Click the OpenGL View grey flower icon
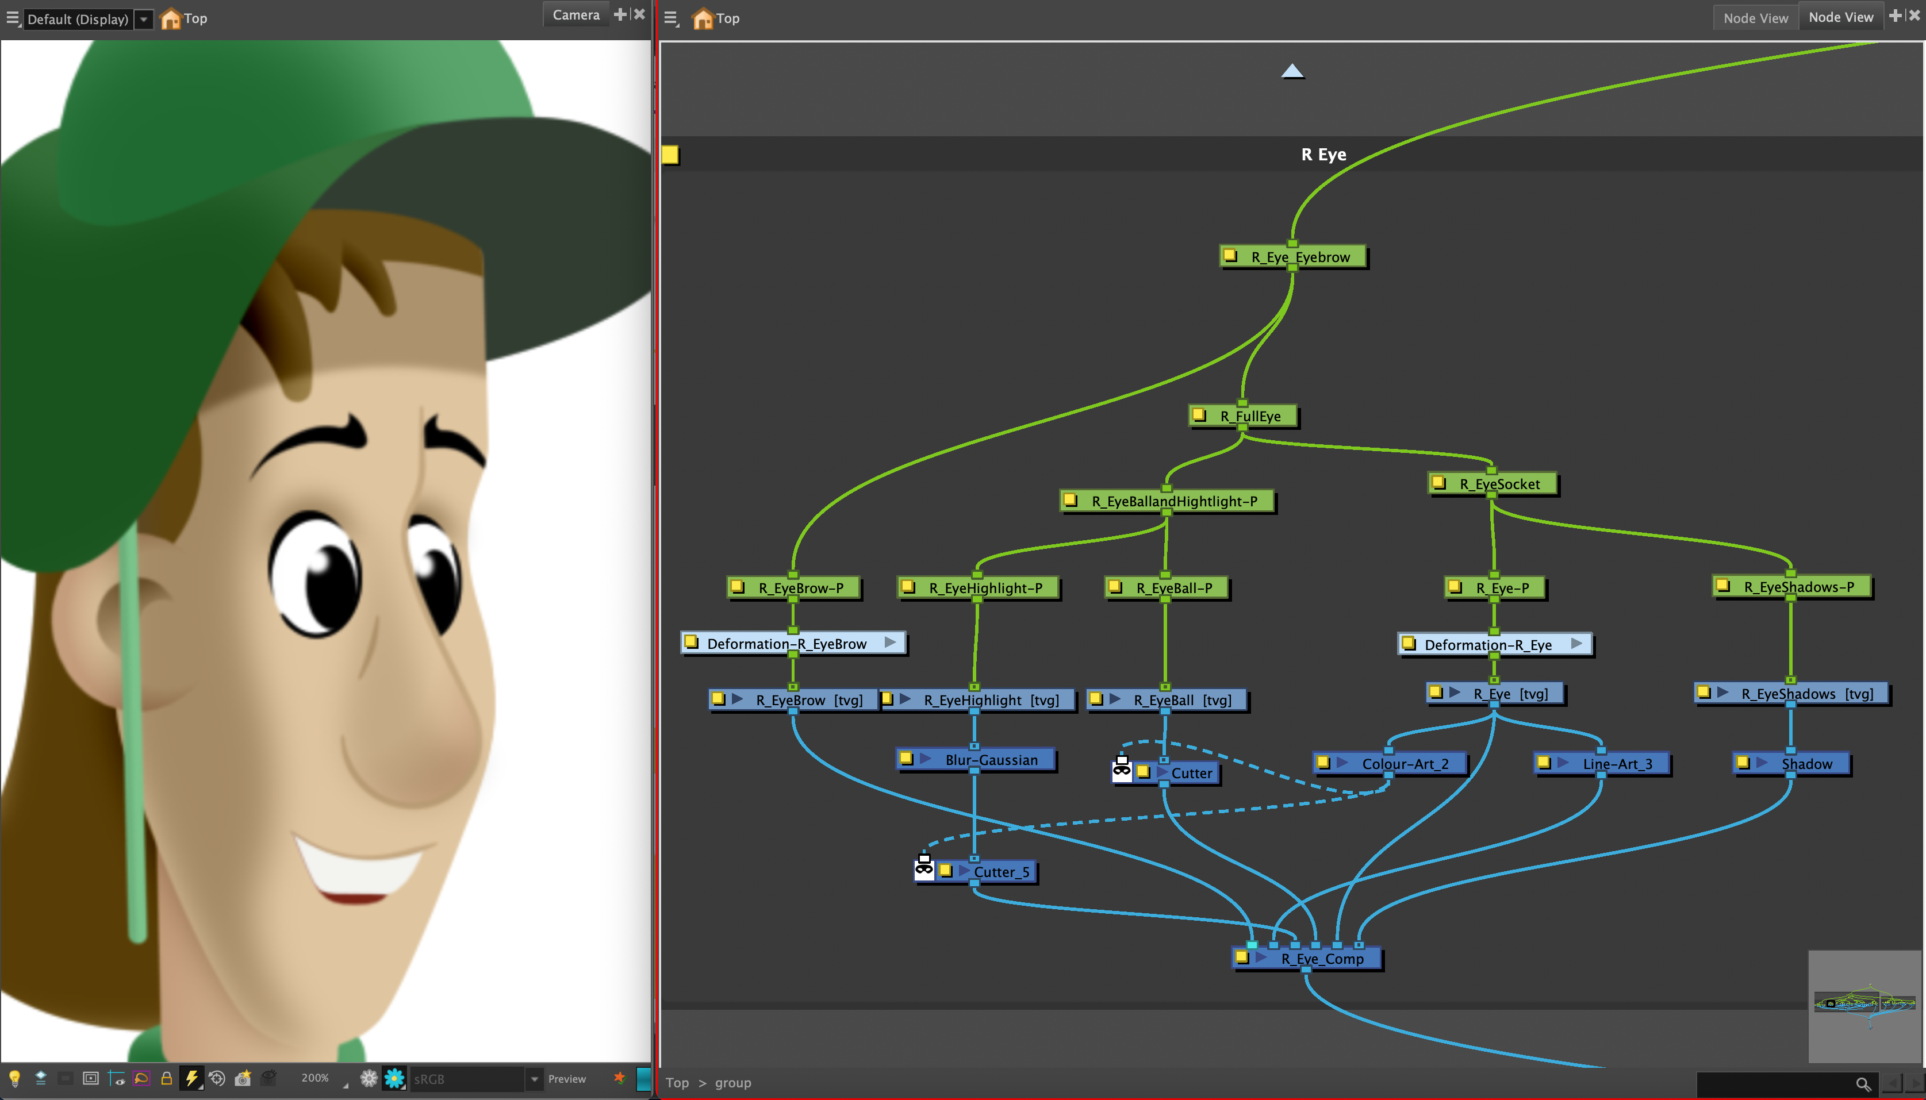Viewport: 1926px width, 1100px height. [369, 1078]
